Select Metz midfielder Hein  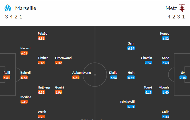131,73
